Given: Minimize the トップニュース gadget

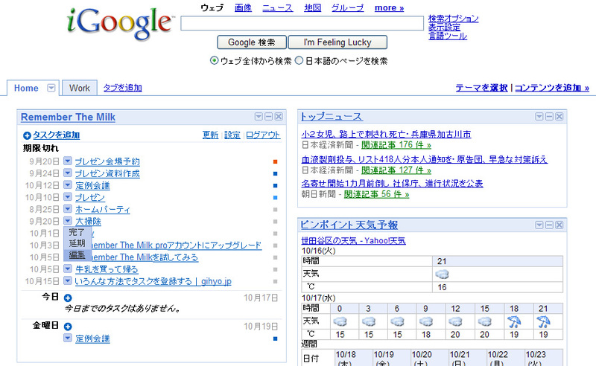Looking at the screenshot, I should [x=549, y=117].
